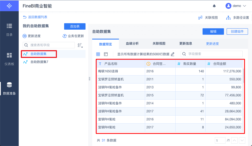Switch to grid table view icon

[98, 54]
